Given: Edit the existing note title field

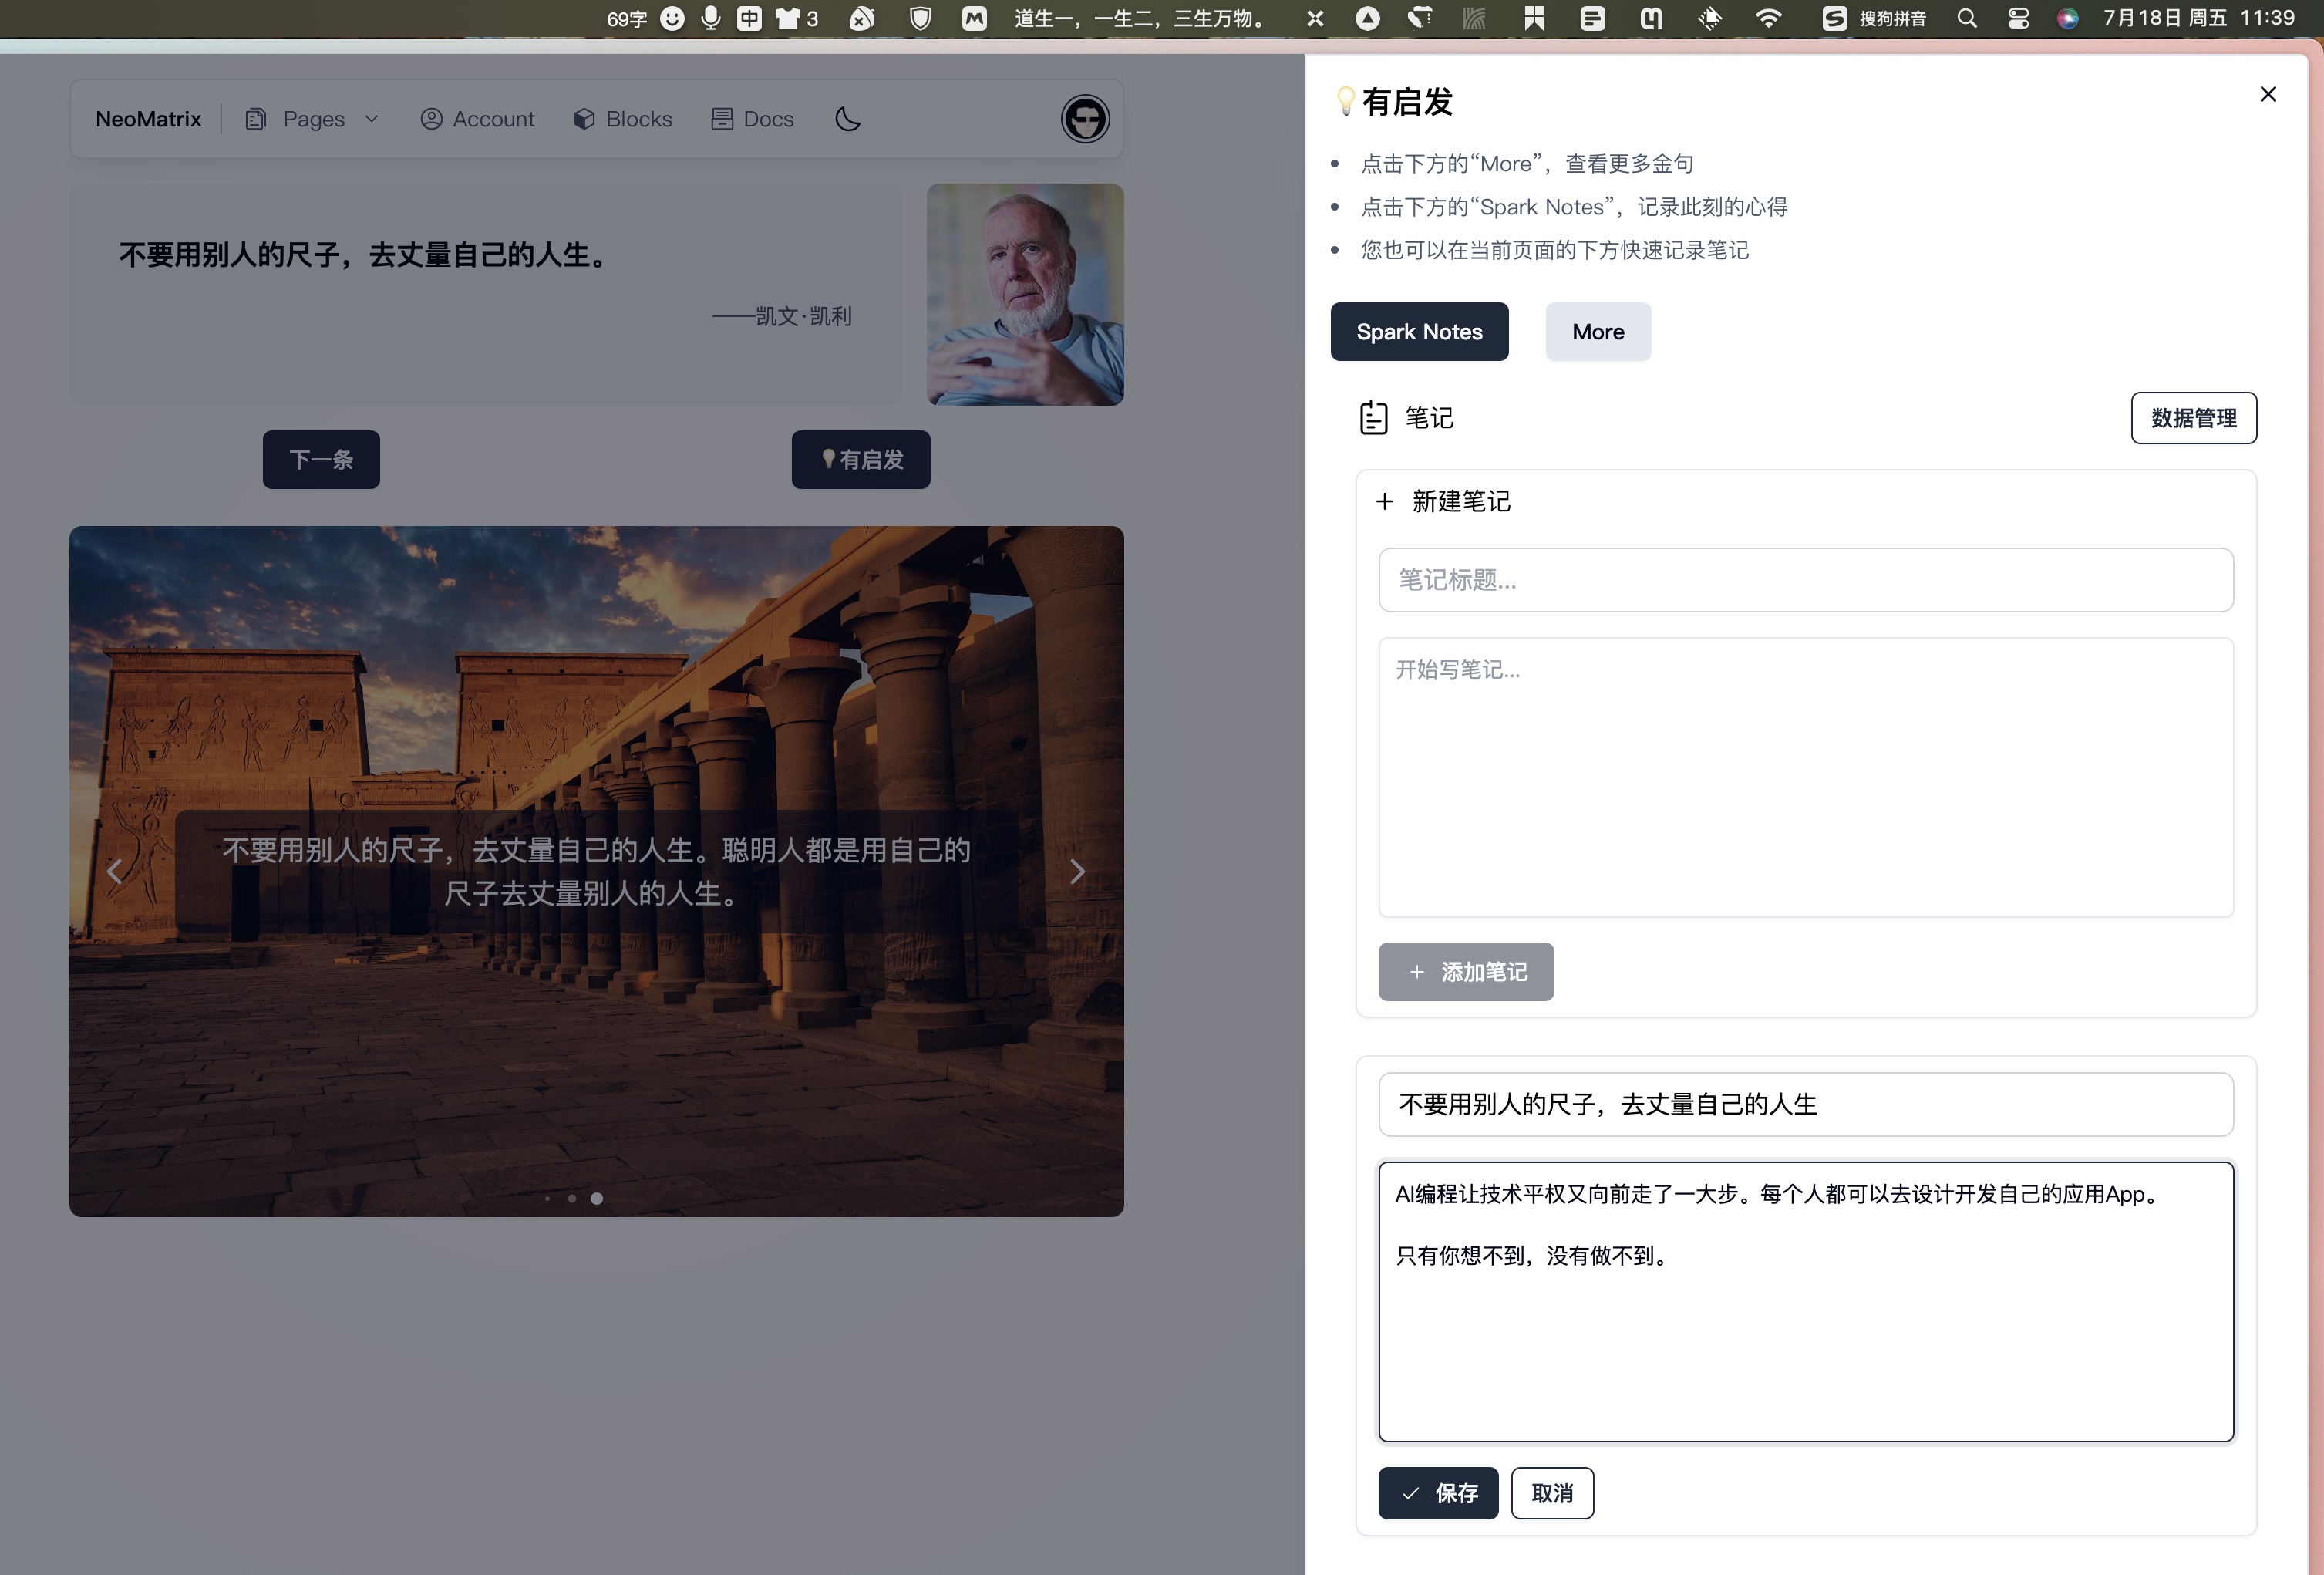Looking at the screenshot, I should click(x=1805, y=1105).
